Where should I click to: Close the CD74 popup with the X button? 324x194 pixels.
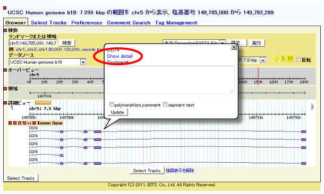234,47
